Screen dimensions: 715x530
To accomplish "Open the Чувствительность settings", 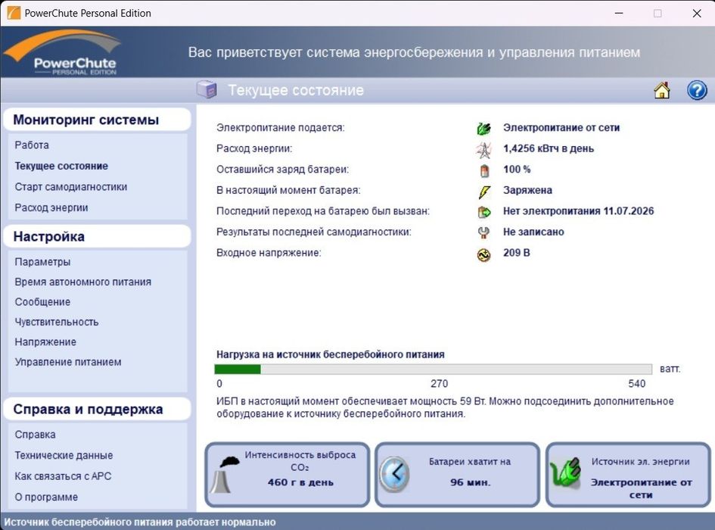I will pos(57,323).
